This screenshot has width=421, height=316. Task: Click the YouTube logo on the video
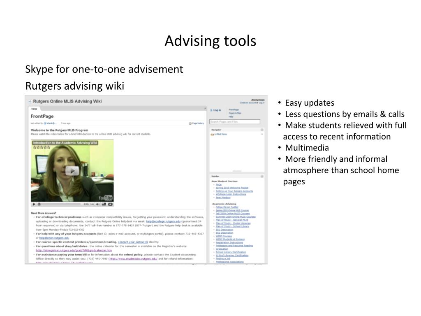[x=105, y=198]
